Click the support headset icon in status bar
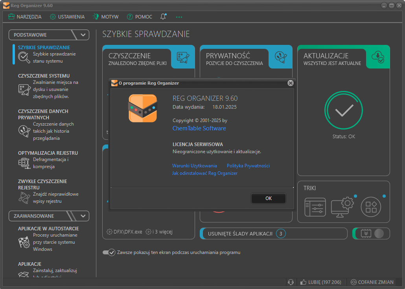Viewport: 405px width, 289px height. [x=291, y=282]
